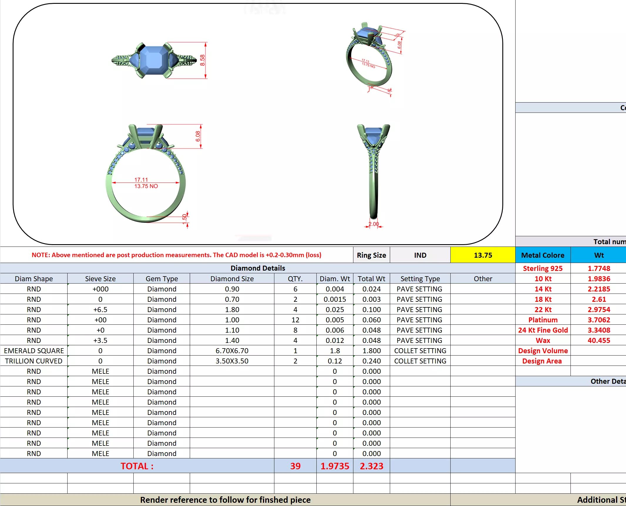Select the Metal Colore header cell
The image size is (626, 506).
[x=543, y=255]
